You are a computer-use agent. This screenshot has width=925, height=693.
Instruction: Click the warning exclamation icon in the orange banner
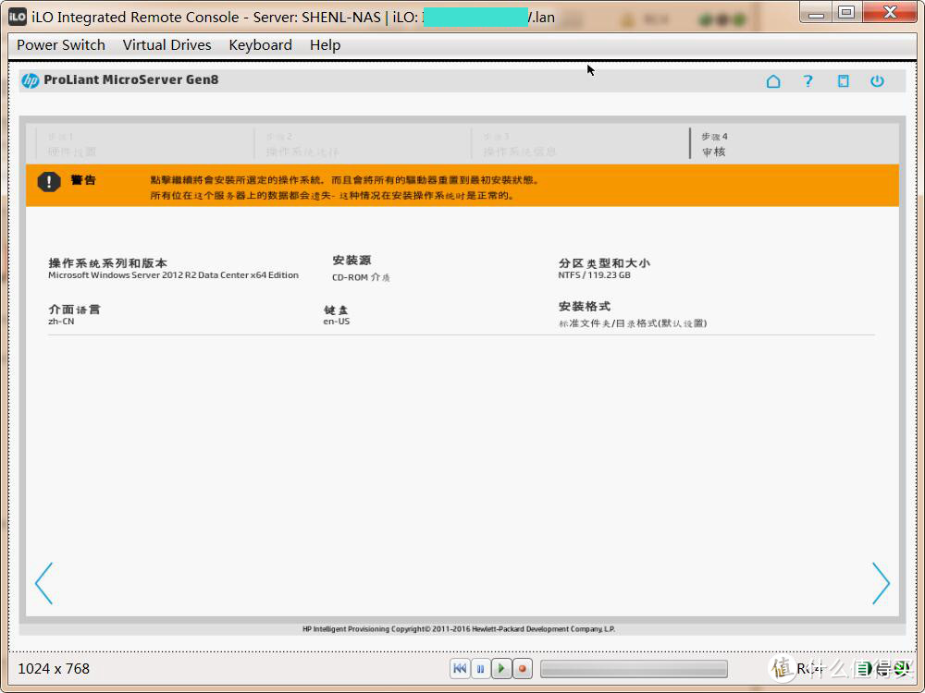point(49,181)
